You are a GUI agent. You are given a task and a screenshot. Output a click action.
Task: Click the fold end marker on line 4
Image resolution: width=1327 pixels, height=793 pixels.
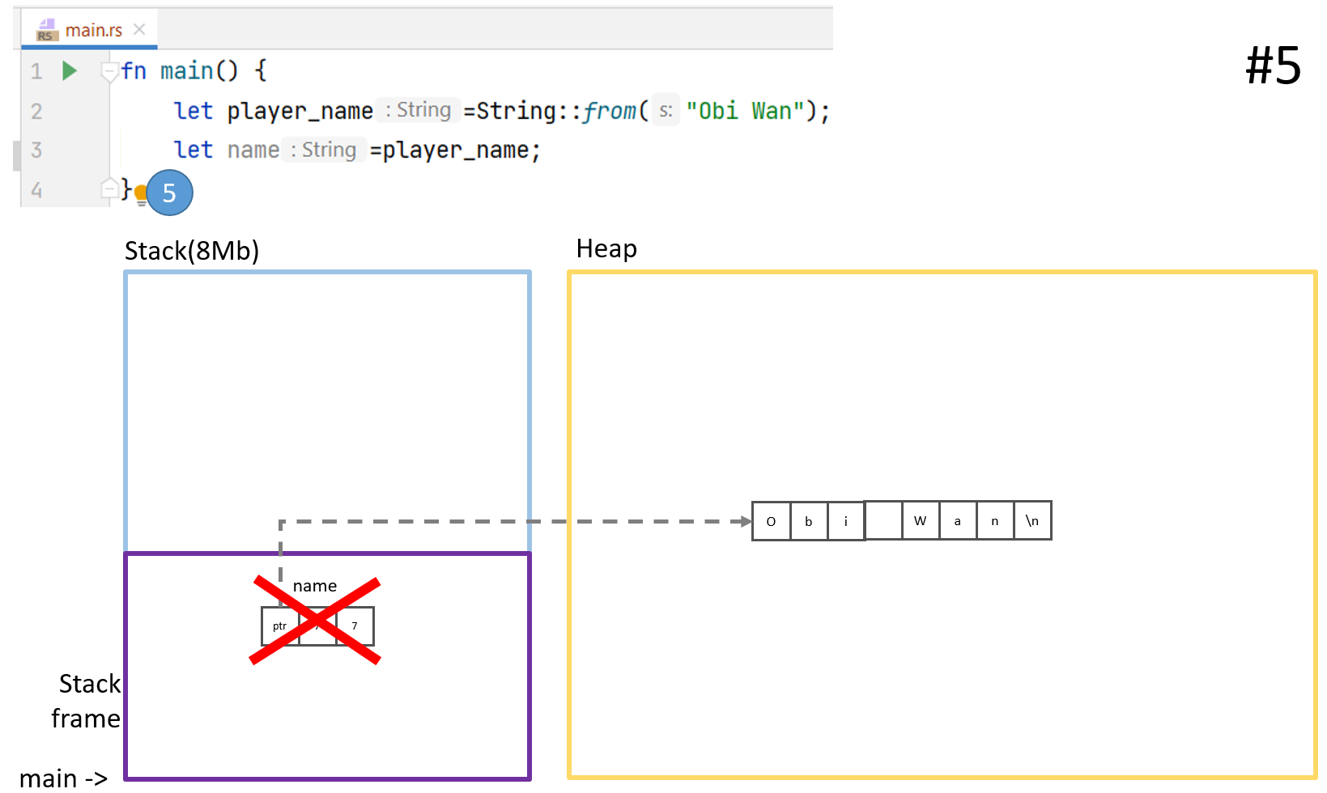point(108,189)
